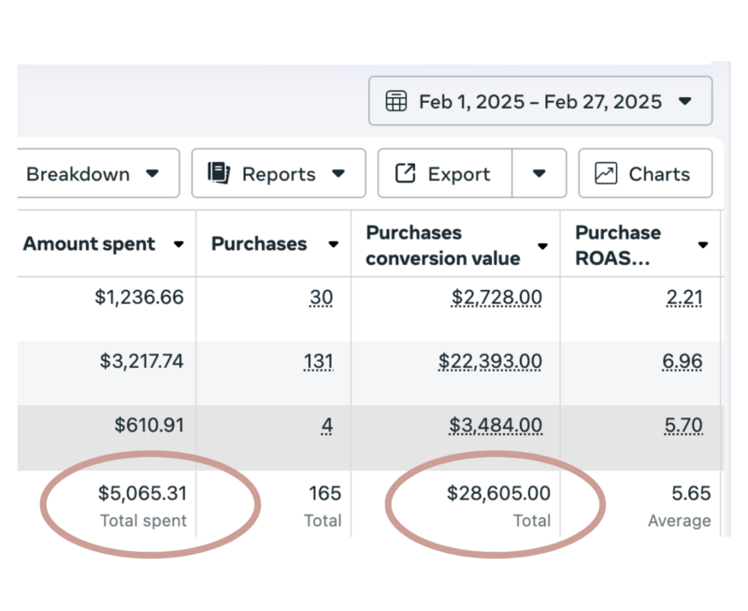Click the $22,393.00 conversion value link
Viewport: 748px width, 611px height.
[490, 361]
